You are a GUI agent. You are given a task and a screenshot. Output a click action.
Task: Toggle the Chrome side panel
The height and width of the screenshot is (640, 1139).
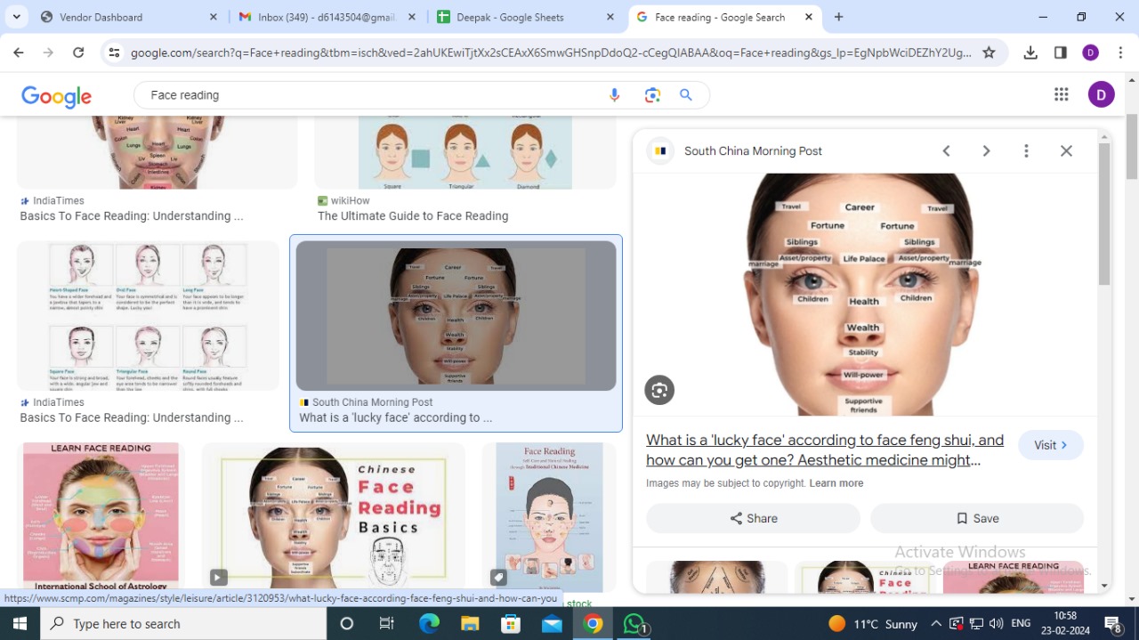(1060, 53)
